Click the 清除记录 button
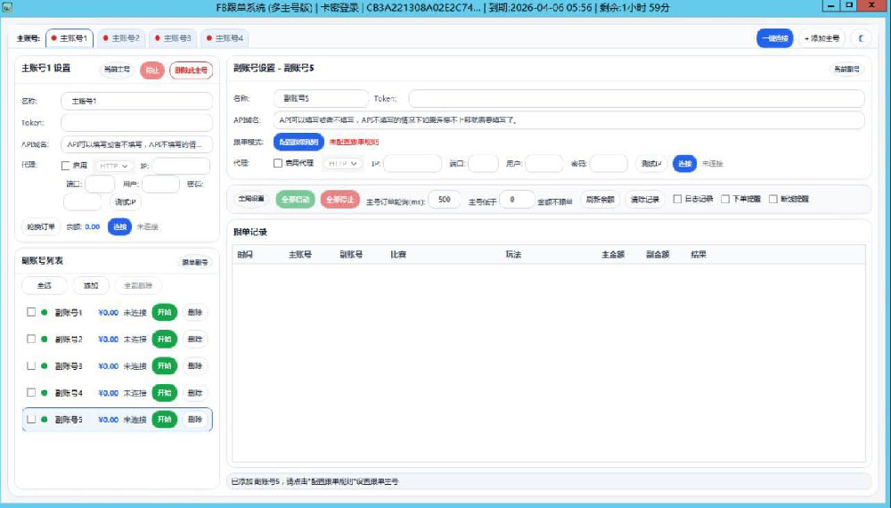This screenshot has height=508, width=891. coord(645,199)
